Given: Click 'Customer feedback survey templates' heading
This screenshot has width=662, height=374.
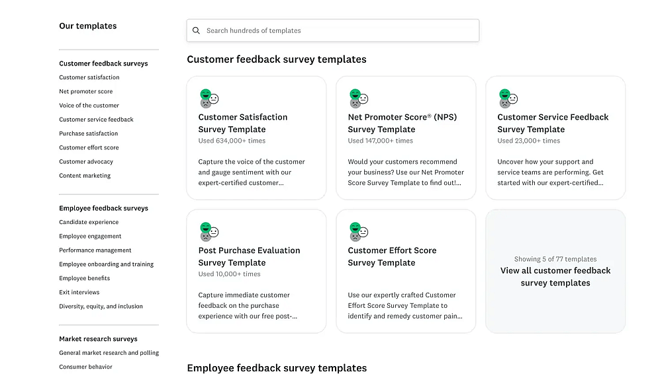Looking at the screenshot, I should click(x=277, y=59).
